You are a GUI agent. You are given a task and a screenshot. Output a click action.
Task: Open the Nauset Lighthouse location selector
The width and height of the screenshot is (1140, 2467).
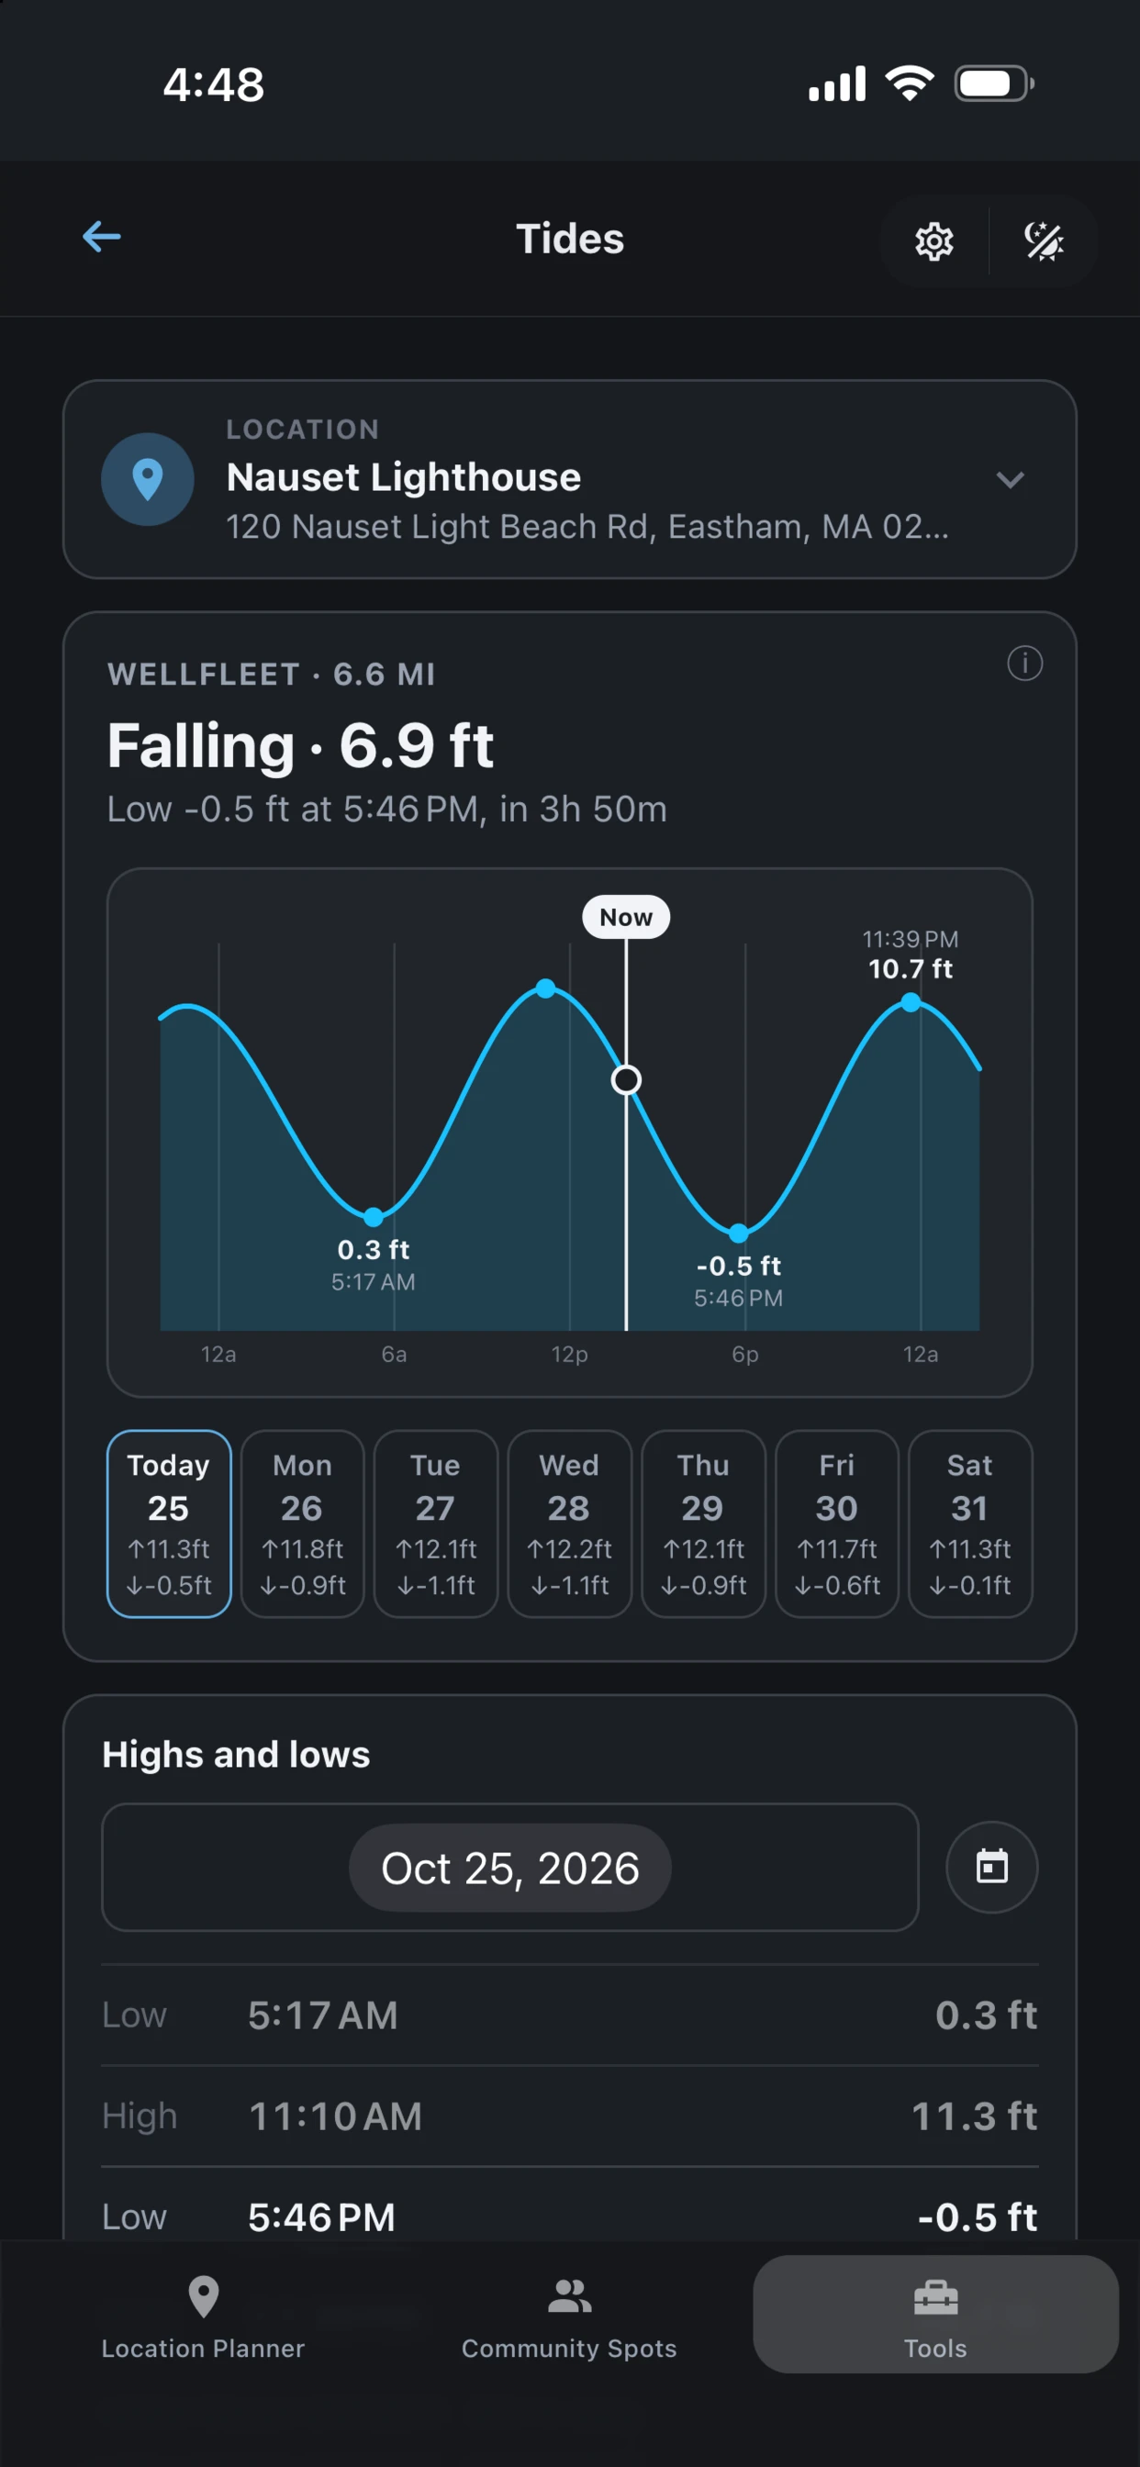coord(569,479)
